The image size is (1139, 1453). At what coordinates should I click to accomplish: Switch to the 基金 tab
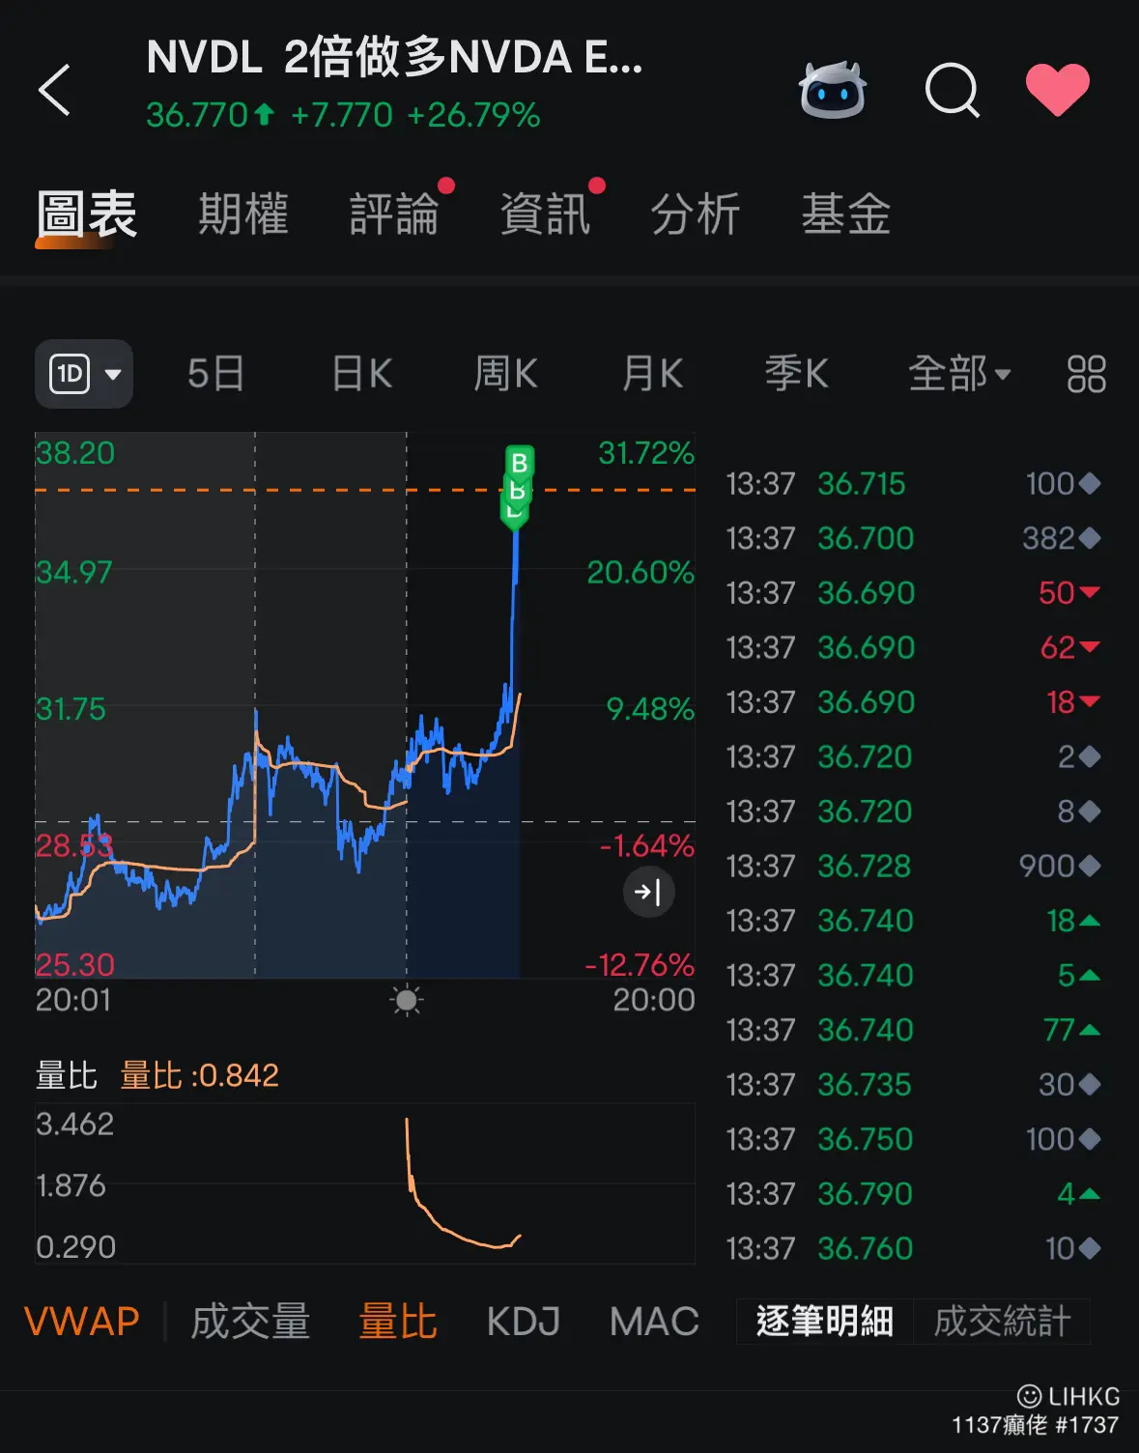click(x=846, y=214)
